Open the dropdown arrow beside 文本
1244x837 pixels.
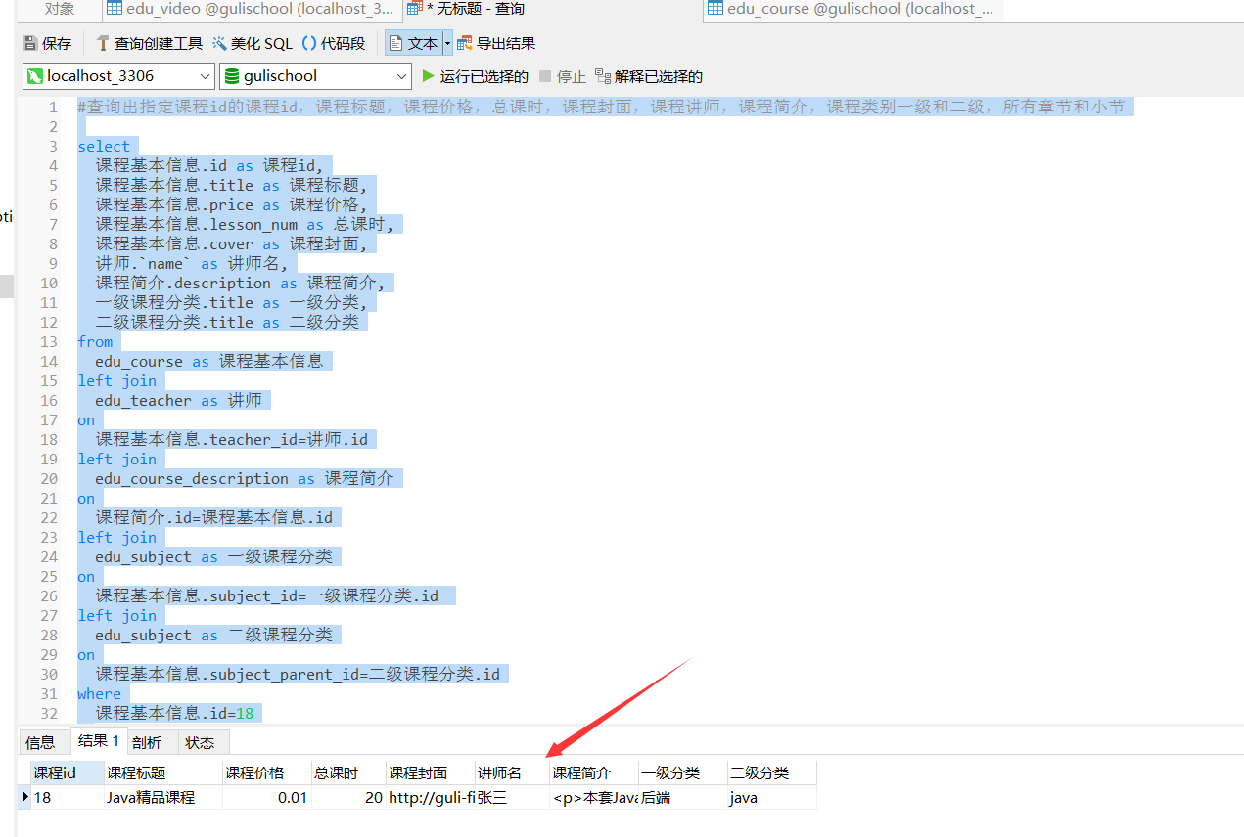click(447, 43)
